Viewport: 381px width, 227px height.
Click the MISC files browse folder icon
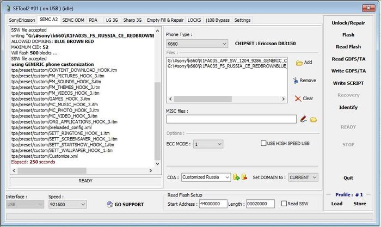[x=314, y=120]
